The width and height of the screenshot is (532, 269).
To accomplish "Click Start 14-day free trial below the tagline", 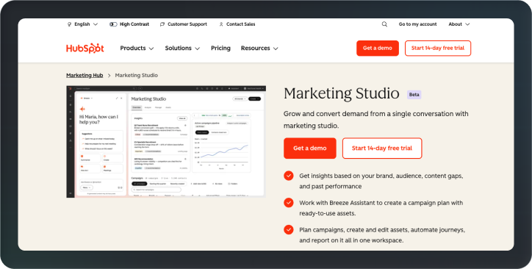I will [382, 148].
